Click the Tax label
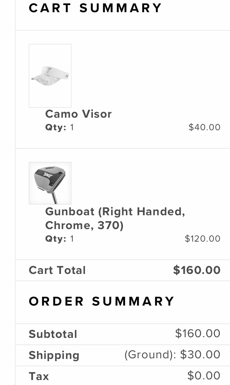230x385 pixels. (x=39, y=376)
